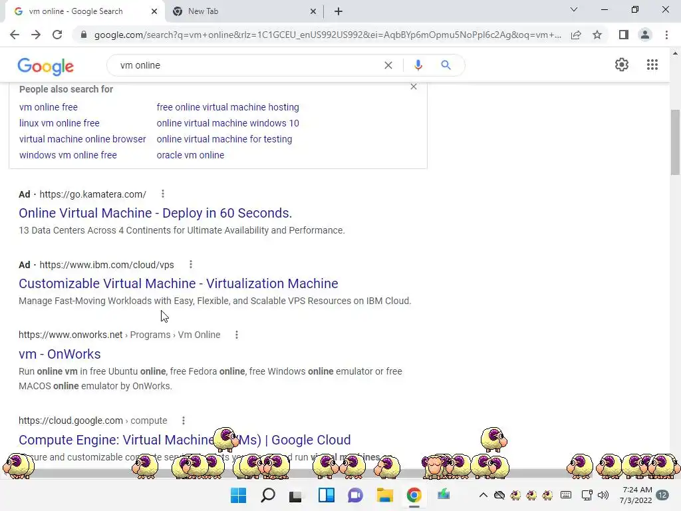Open Online Virtual Machine Deploy in 60 Seconds

click(155, 213)
